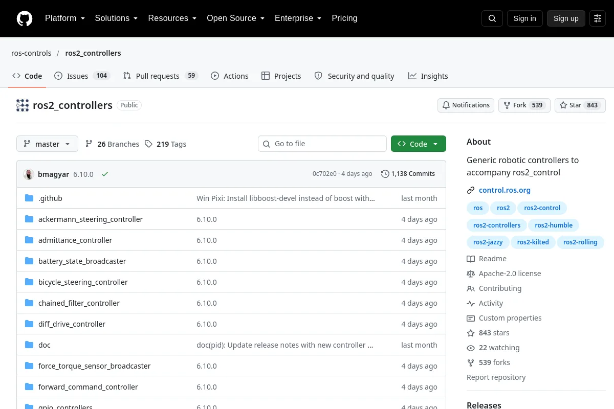Expand the Solutions menu

coord(116,18)
